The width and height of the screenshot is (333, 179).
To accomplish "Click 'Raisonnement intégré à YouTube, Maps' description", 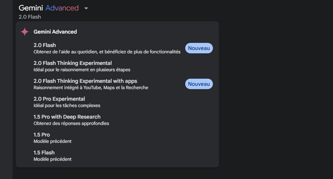I will tap(91, 88).
